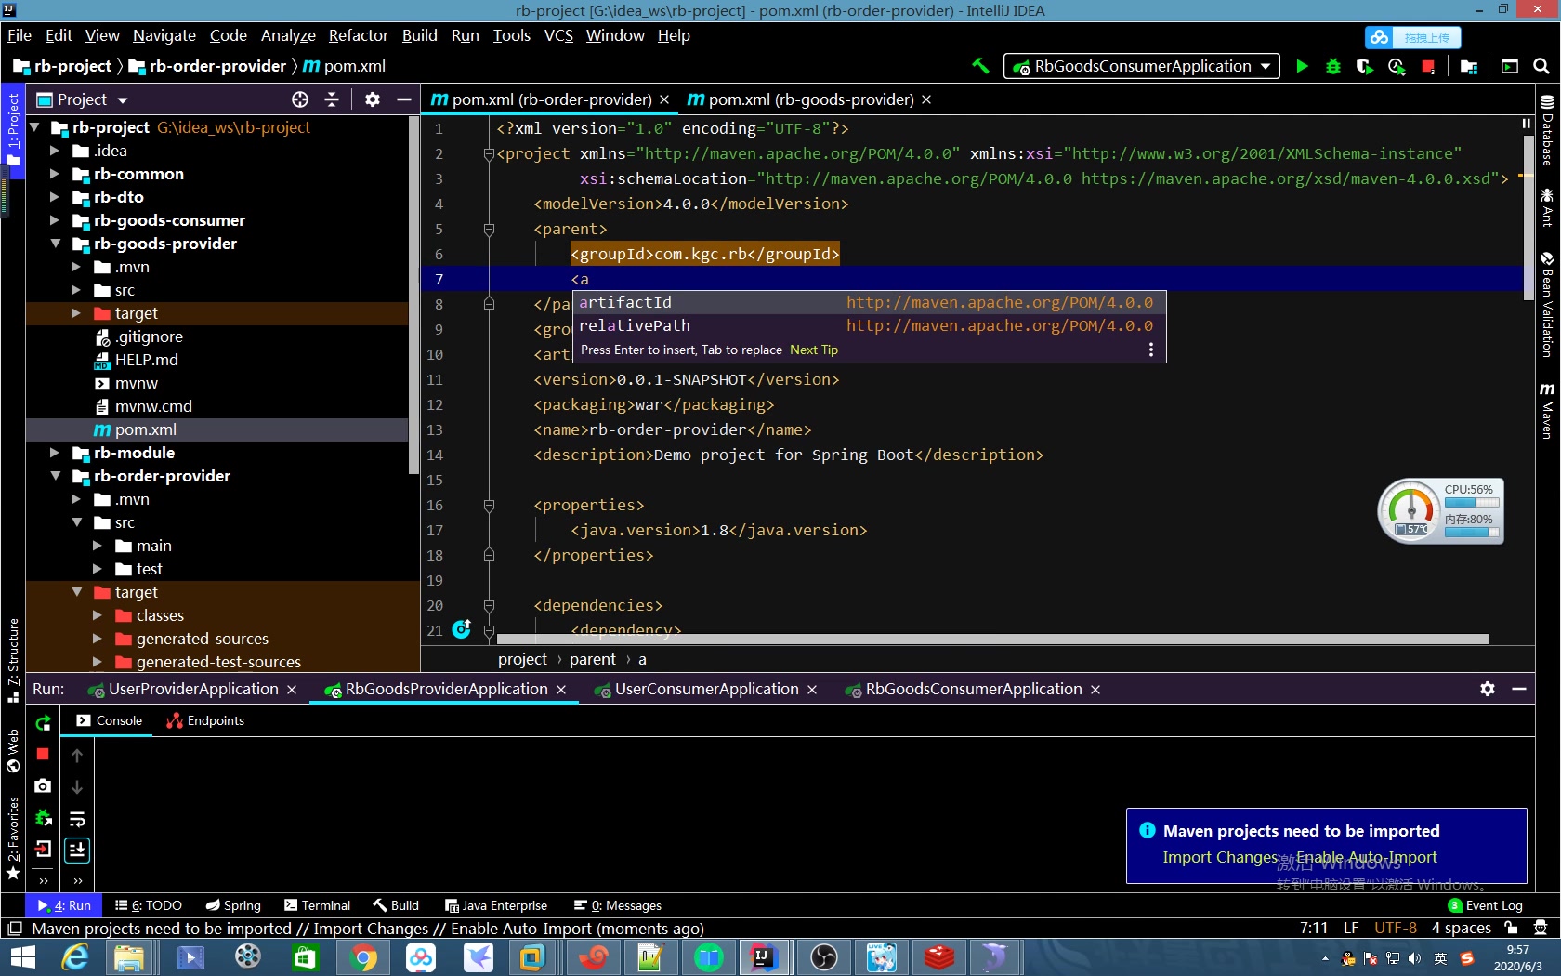This screenshot has height=976, width=1561.
Task: Open the Endpoints tab
Action: click(205, 720)
